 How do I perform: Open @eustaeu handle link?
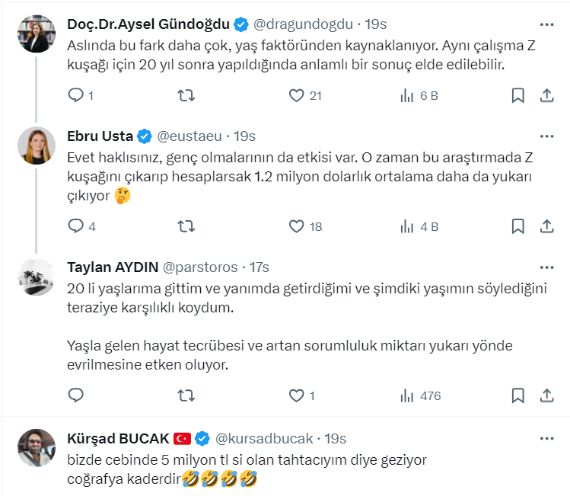click(189, 136)
